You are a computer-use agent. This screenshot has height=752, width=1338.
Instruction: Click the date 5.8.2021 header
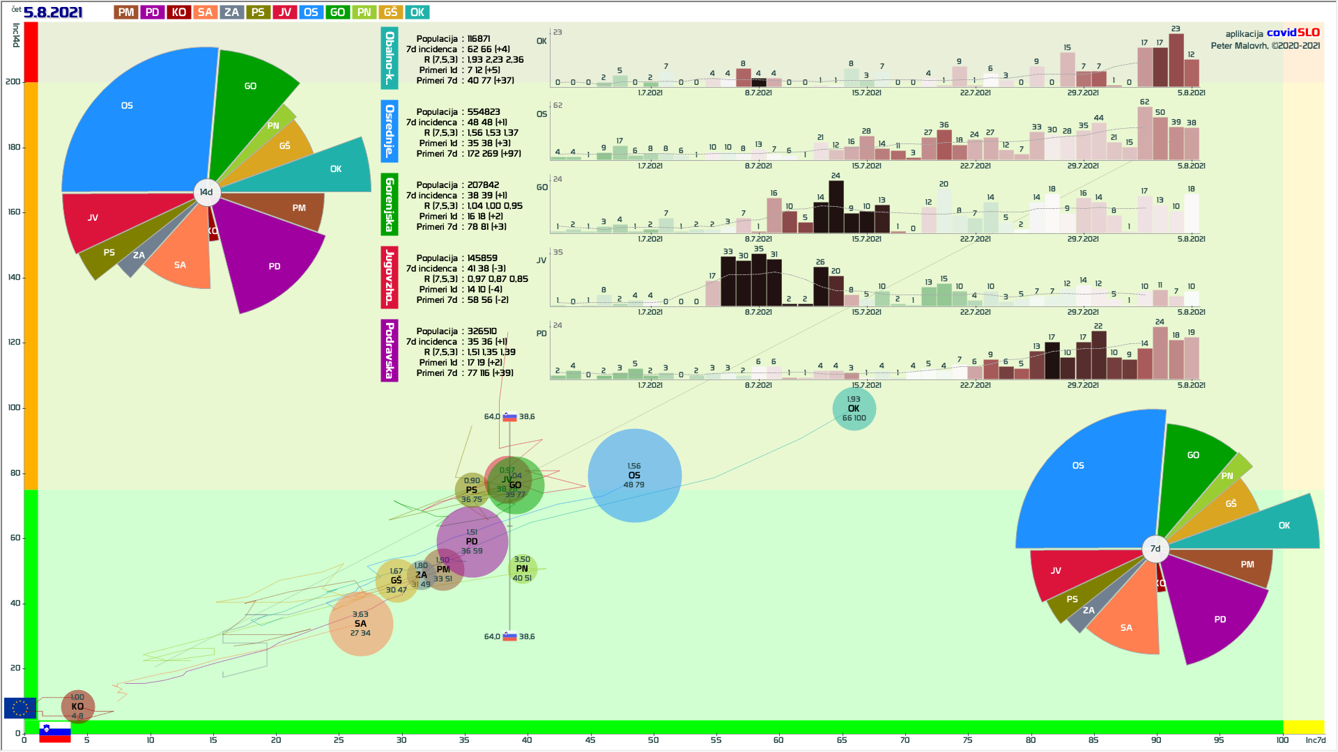coord(53,13)
